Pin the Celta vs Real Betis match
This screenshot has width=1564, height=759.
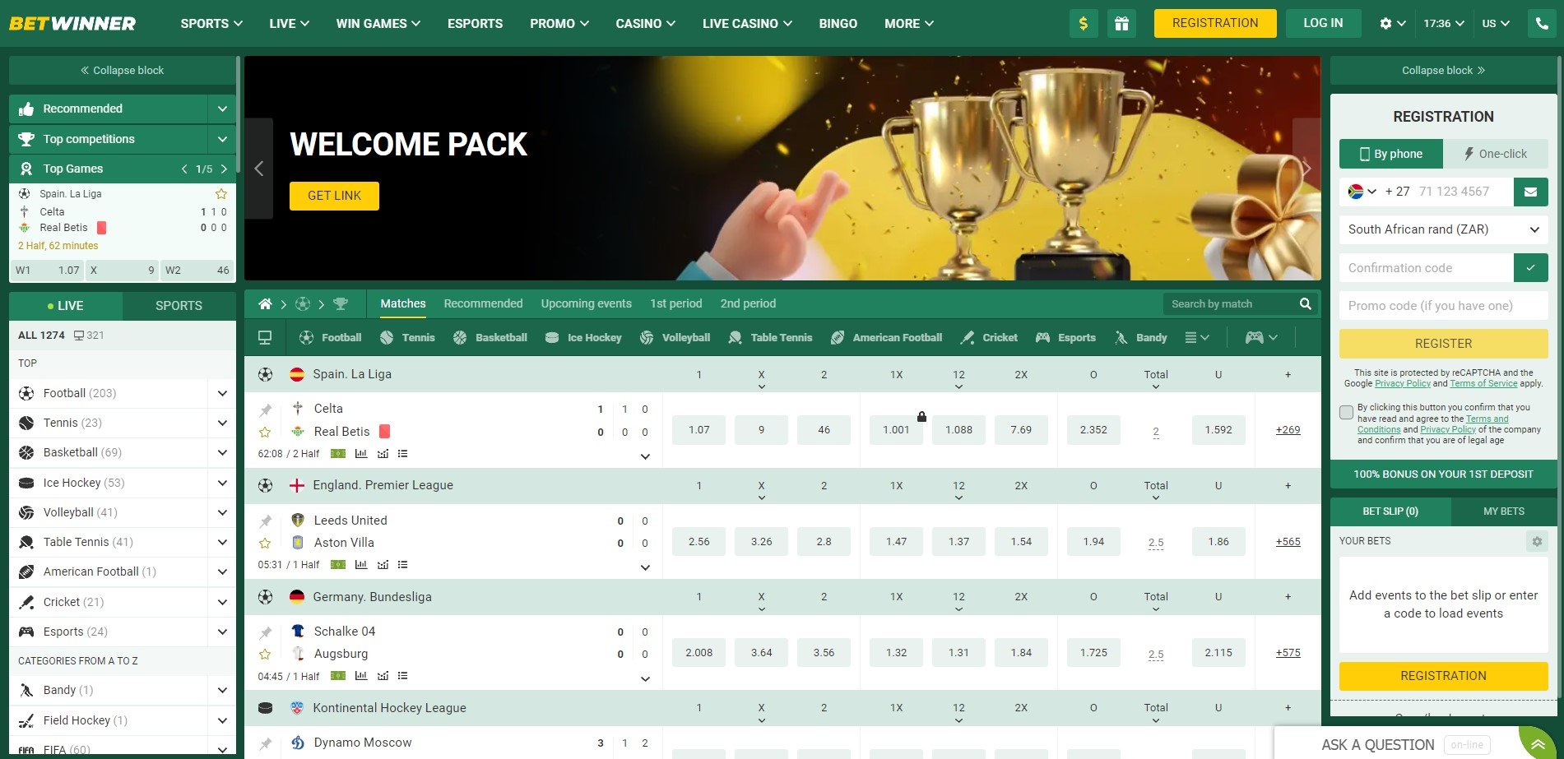[265, 410]
